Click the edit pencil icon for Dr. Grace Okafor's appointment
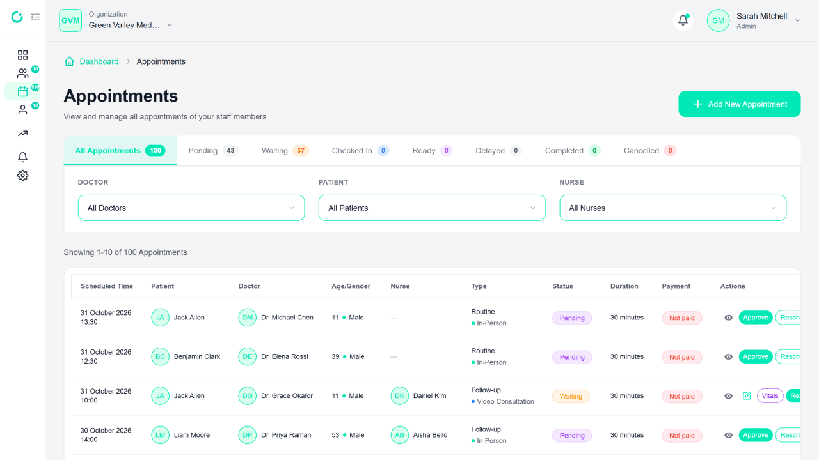Screen dimensions: 819x460 747,396
